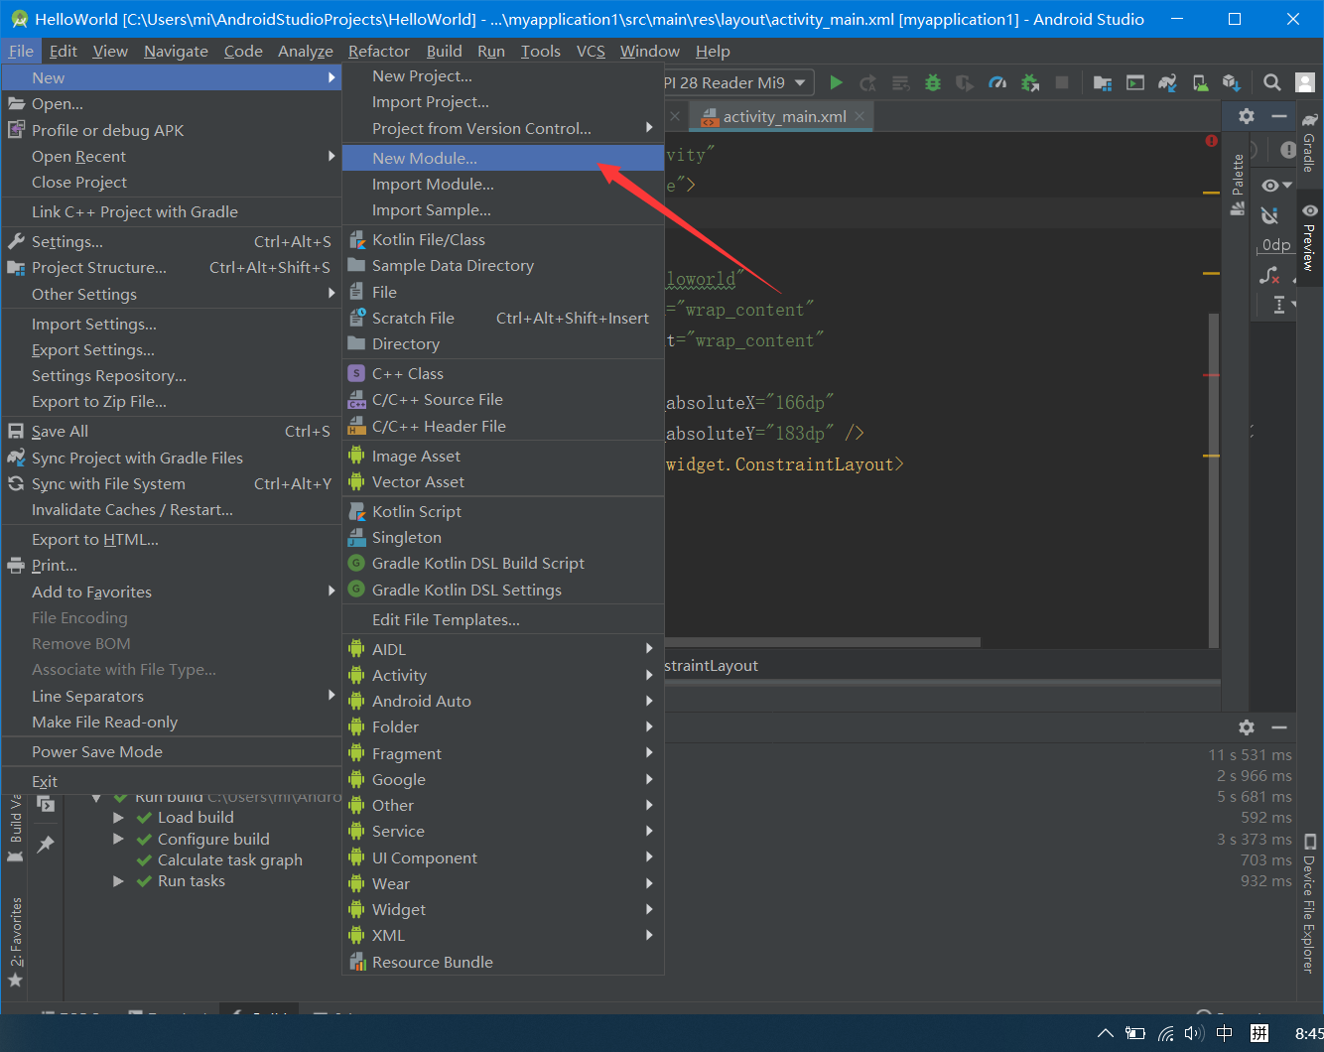Expand the Fragment submenu
Screen dimensions: 1324x1052
tap(503, 753)
